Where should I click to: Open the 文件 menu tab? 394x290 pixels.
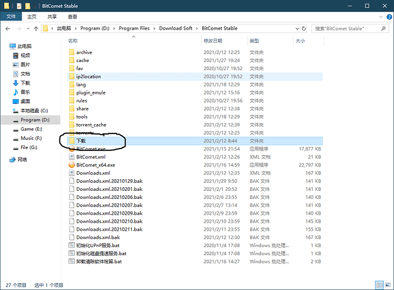coord(10,17)
